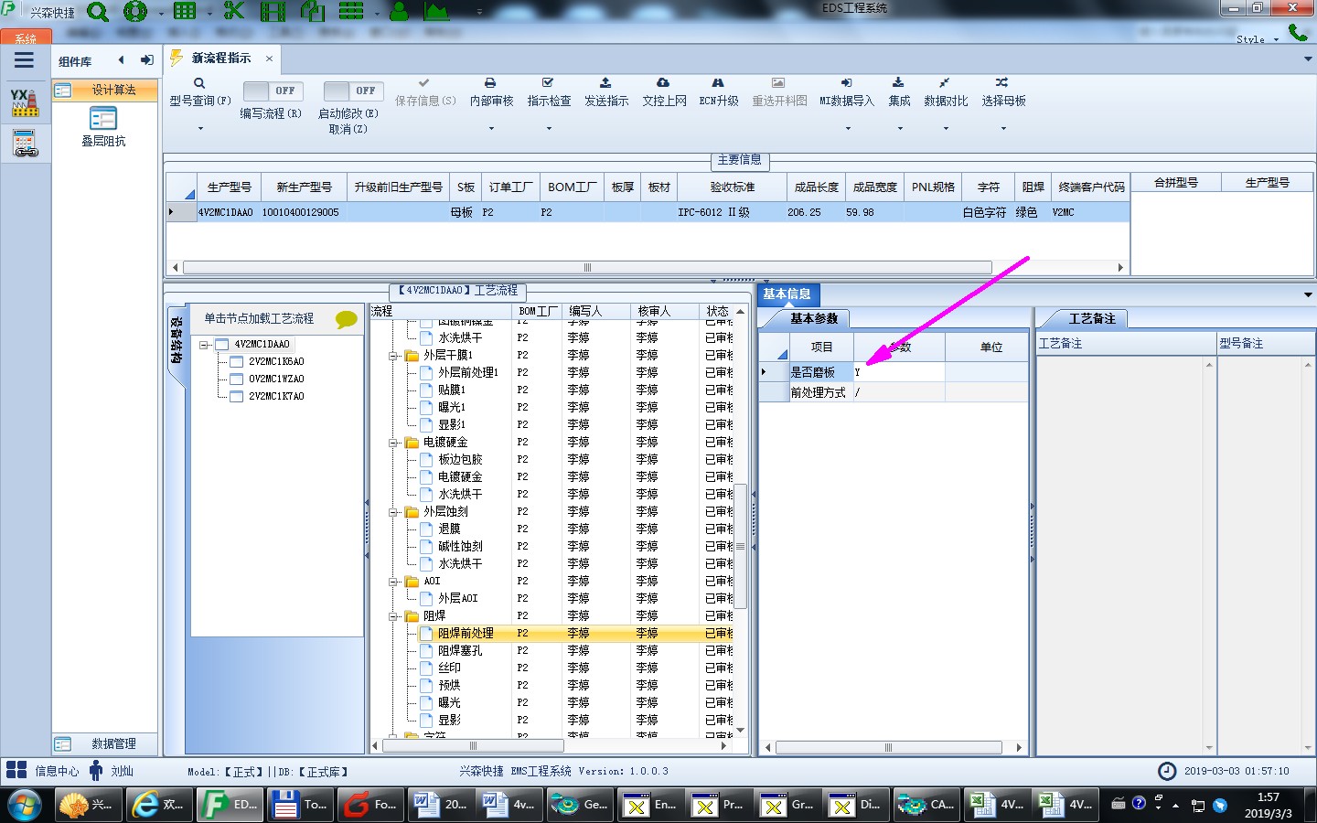Select the 碱性蚀刻 process step

coord(460,547)
